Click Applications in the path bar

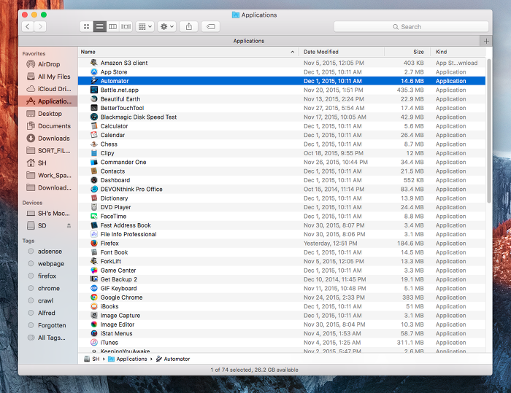coord(128,359)
